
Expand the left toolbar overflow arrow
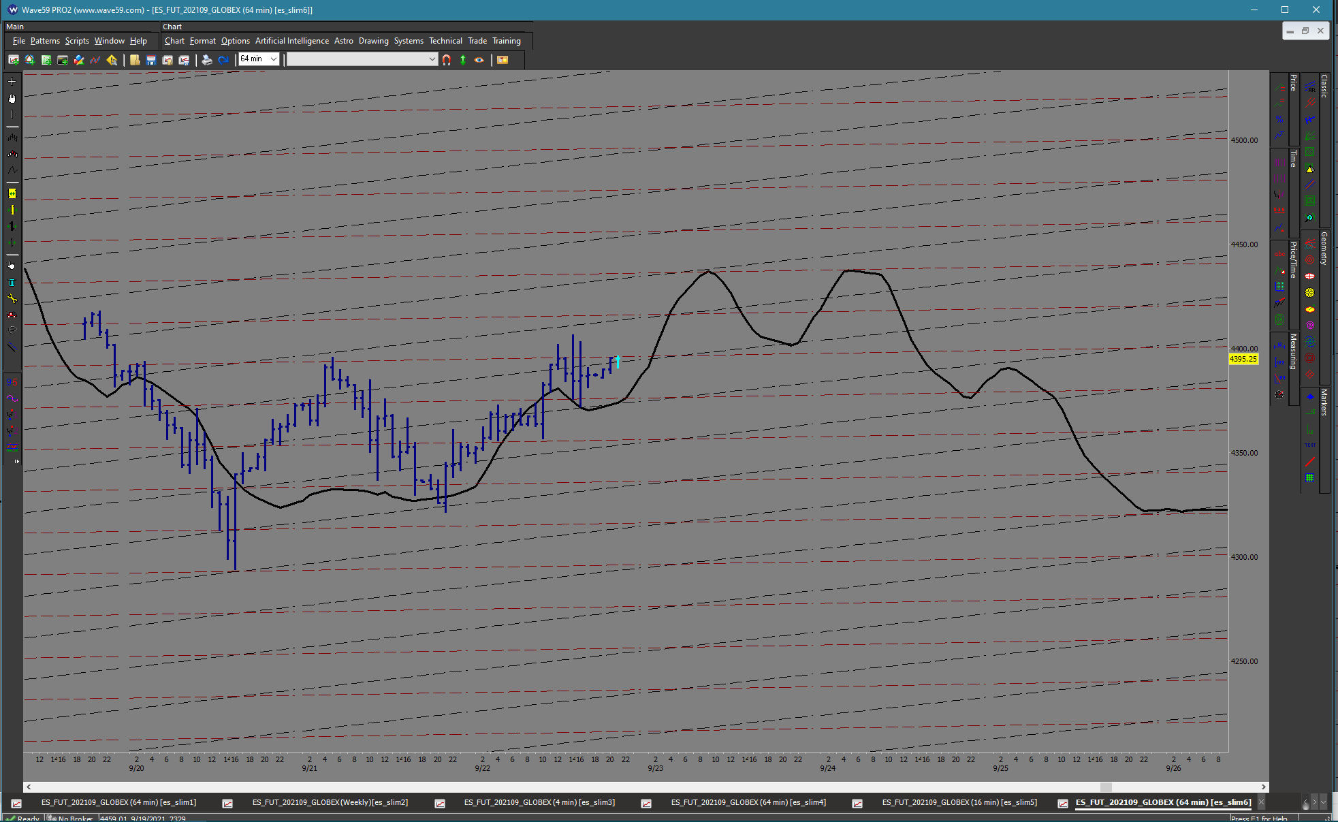pos(16,462)
